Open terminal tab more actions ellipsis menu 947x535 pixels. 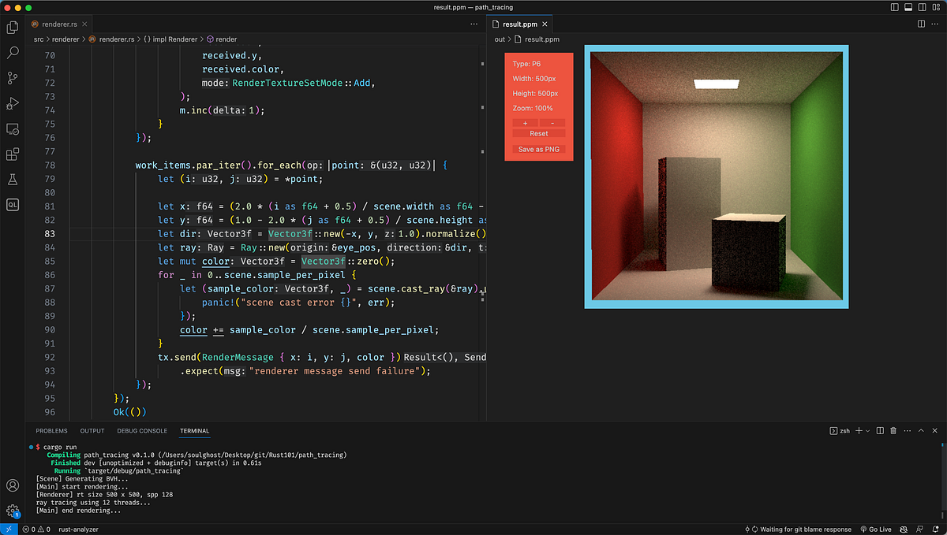908,431
